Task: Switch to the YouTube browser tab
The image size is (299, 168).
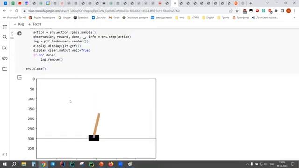Action: point(20,3)
